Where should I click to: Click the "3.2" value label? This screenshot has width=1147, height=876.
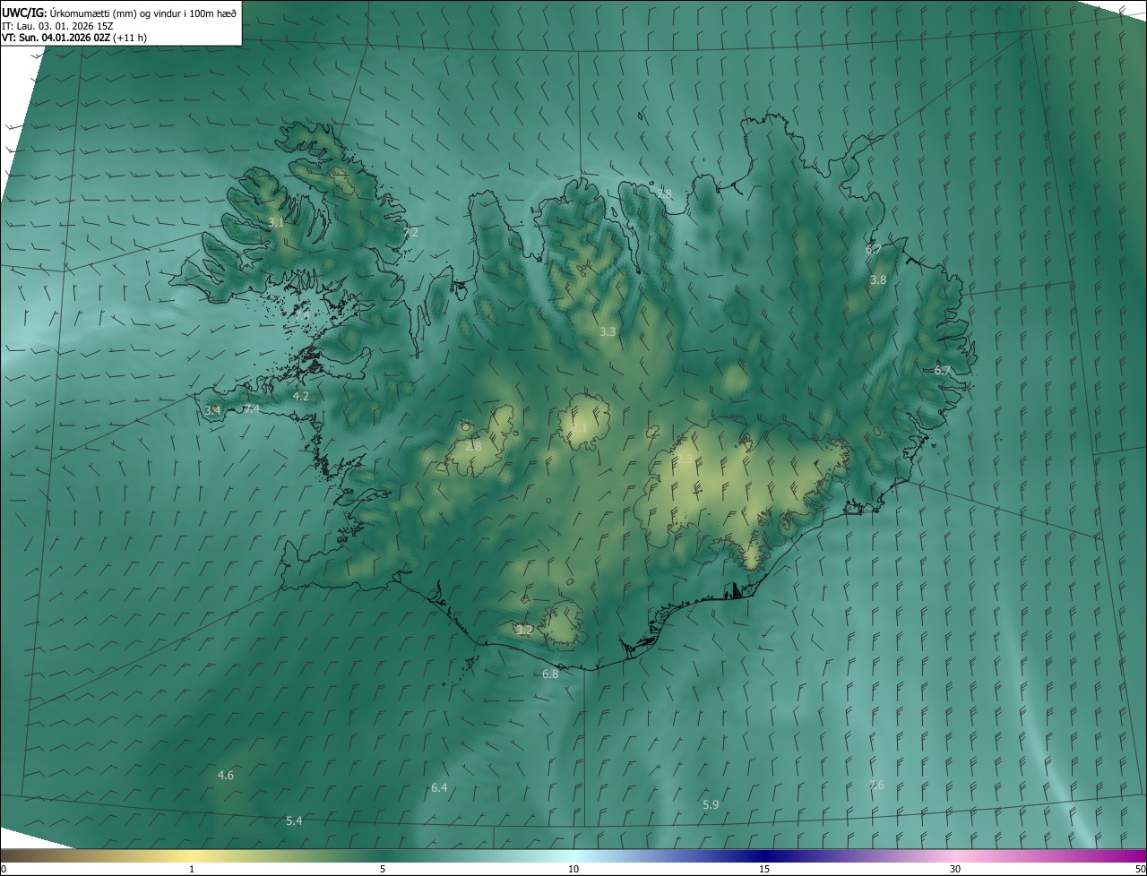coord(525,630)
